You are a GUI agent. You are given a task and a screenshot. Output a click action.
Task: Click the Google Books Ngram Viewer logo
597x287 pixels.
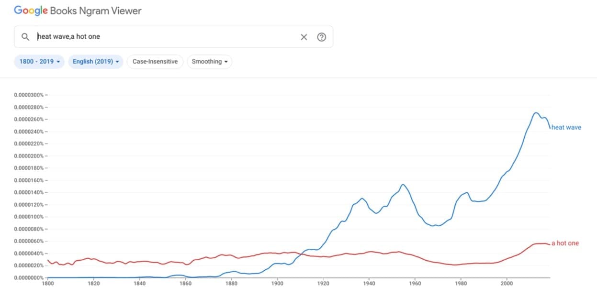(x=78, y=11)
